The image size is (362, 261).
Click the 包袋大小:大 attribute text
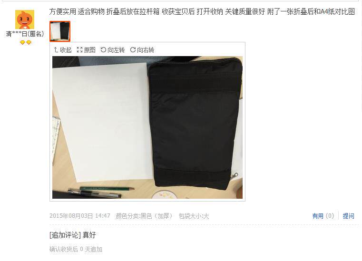click(194, 216)
